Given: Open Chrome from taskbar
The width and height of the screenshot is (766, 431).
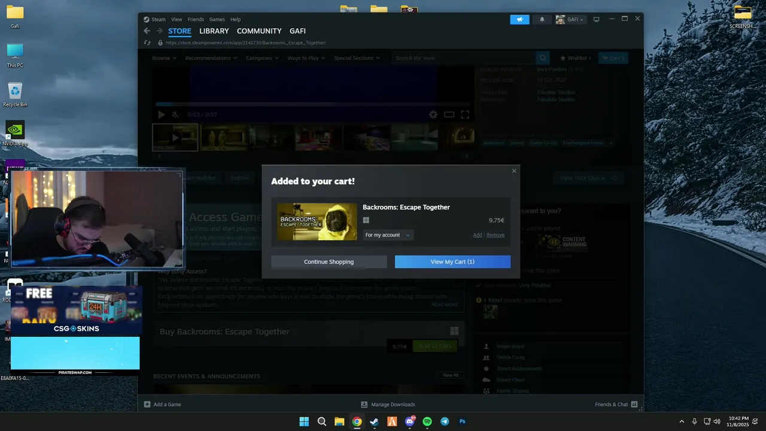Looking at the screenshot, I should pos(357,421).
